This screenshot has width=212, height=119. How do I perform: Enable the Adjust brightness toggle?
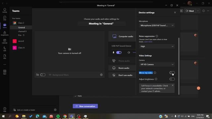[x=172, y=79]
